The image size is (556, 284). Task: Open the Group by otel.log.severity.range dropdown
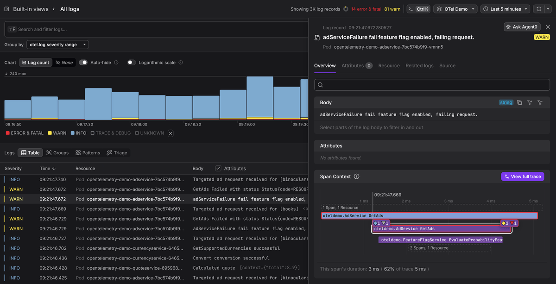pyautogui.click(x=57, y=45)
